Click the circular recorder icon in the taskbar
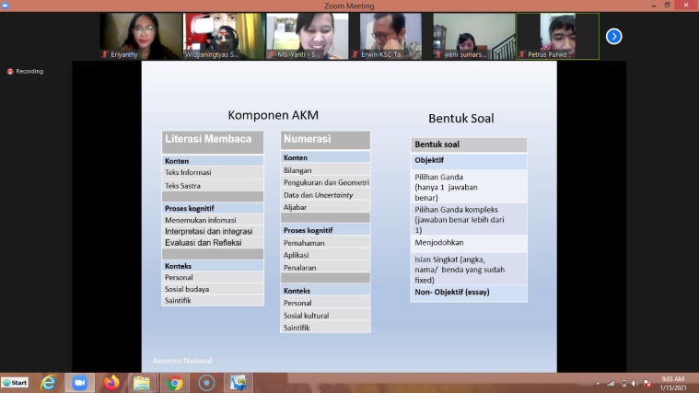Viewport: 699px width, 393px height. pyautogui.click(x=206, y=382)
